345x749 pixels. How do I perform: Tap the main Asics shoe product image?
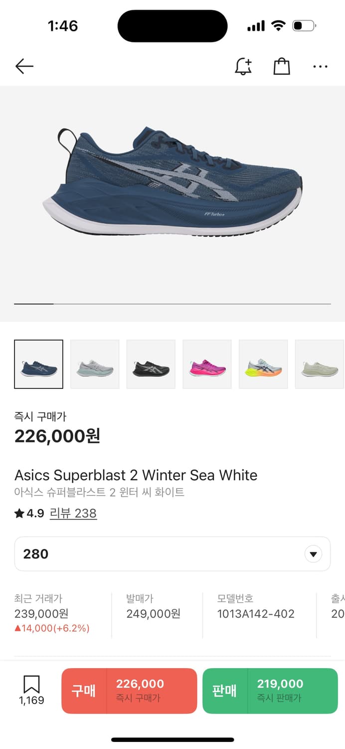pos(172,182)
